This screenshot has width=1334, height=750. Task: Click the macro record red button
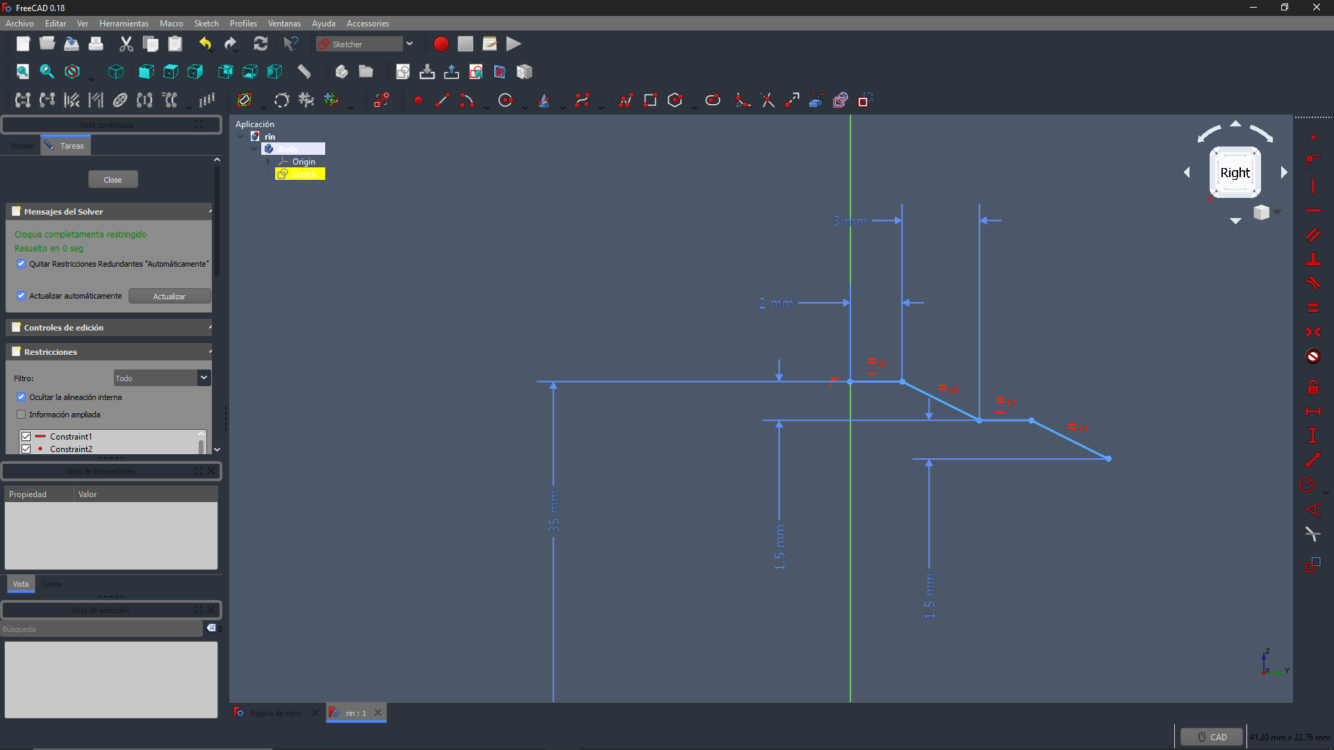[440, 44]
